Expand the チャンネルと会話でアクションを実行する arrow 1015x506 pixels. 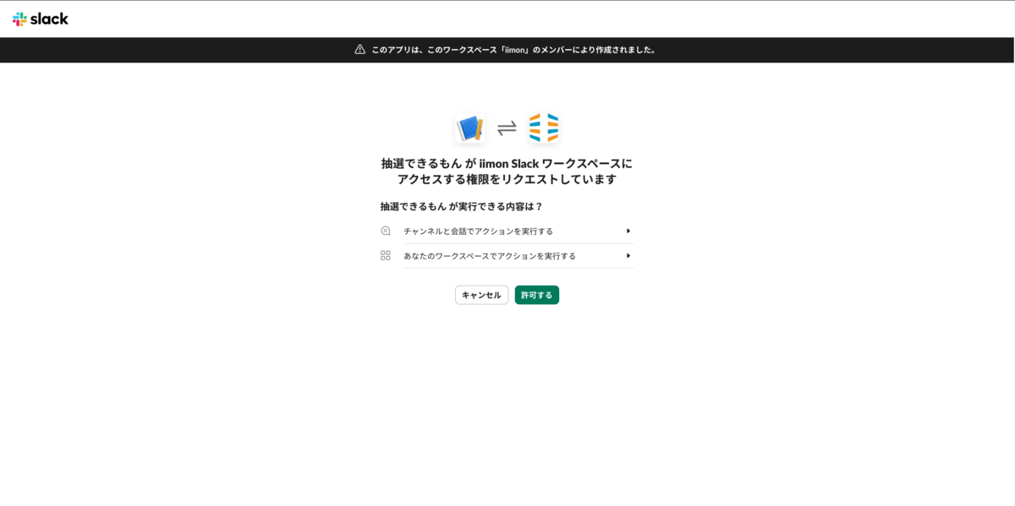pos(628,231)
